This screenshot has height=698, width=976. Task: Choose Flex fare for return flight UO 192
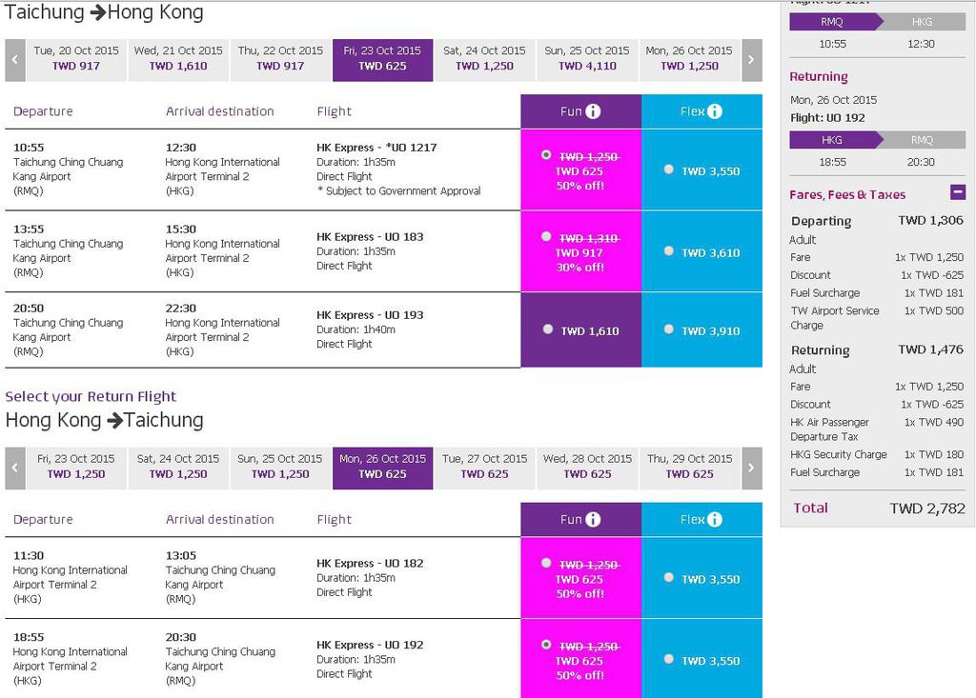click(669, 659)
